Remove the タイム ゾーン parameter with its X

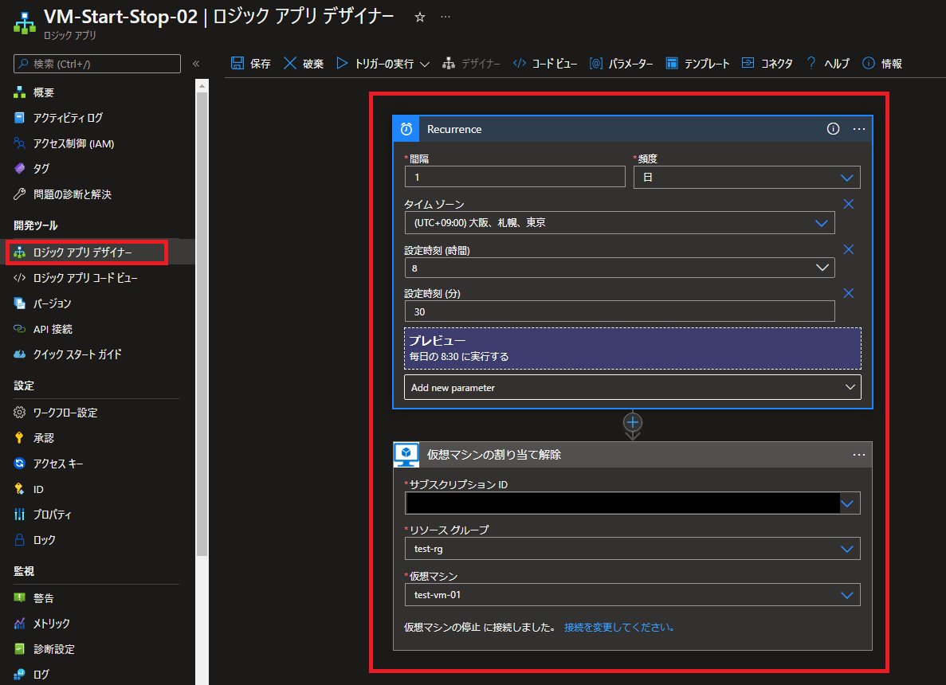point(848,205)
